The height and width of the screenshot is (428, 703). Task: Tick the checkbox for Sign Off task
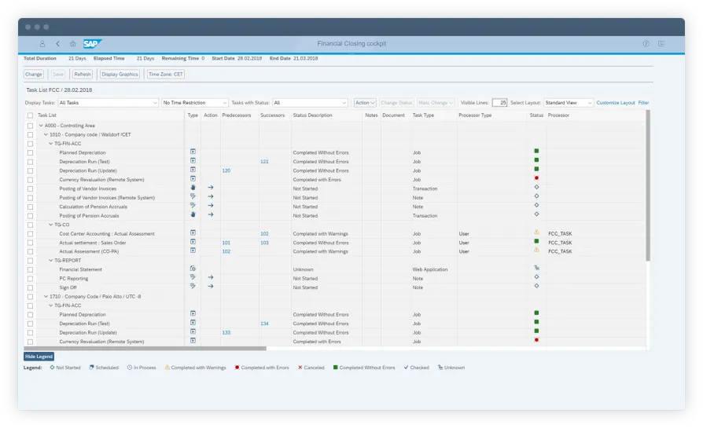point(30,287)
